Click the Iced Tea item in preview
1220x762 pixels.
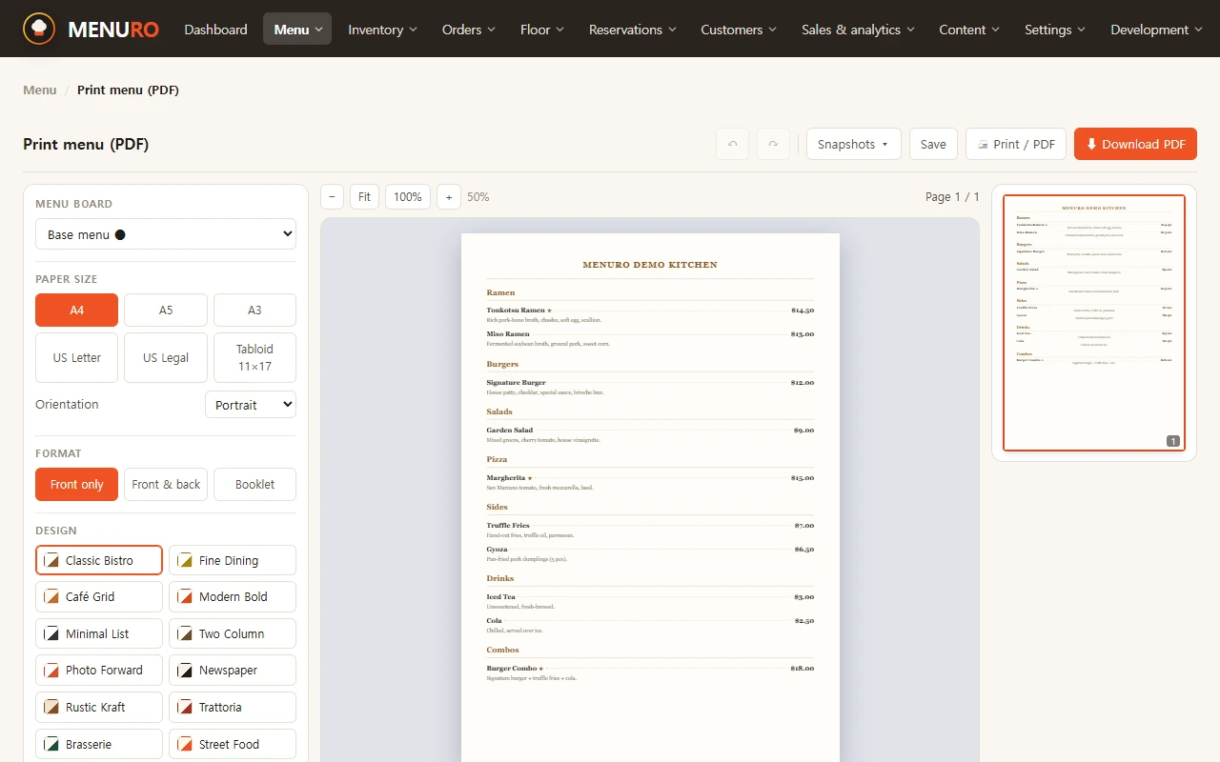tap(650, 601)
